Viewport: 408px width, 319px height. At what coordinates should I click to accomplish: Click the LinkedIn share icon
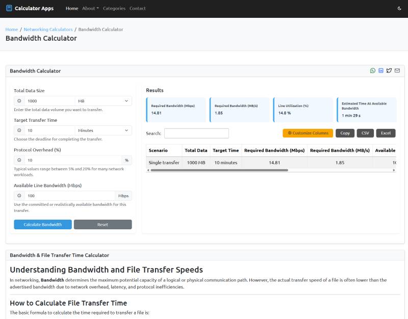[381, 71]
